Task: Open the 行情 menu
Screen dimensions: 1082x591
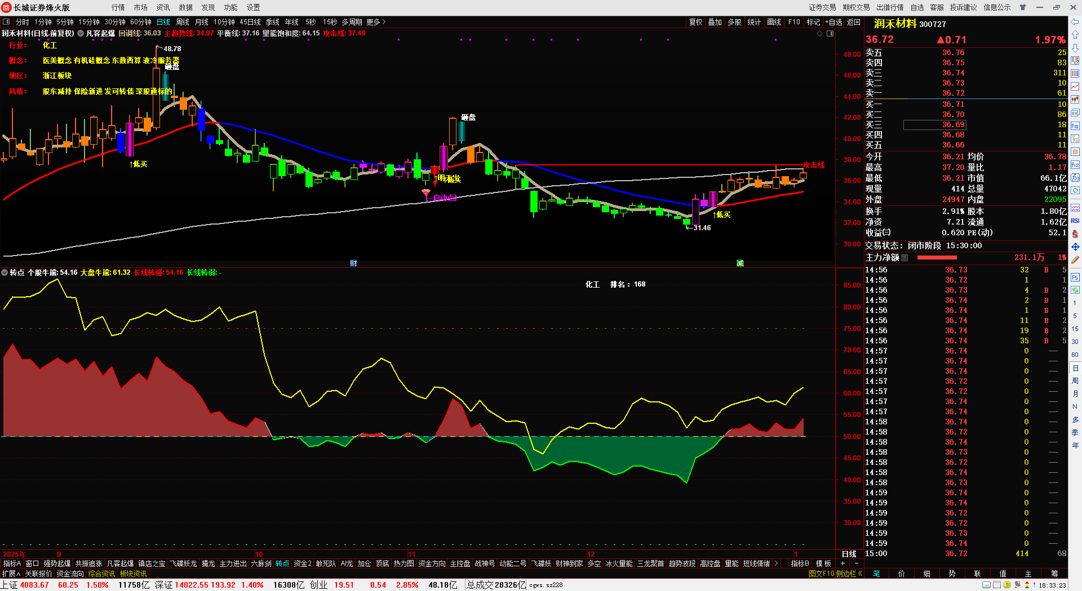Action: tap(118, 7)
